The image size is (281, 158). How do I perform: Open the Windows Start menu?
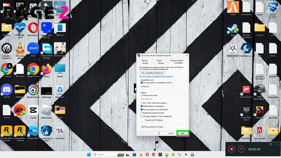(x=89, y=154)
